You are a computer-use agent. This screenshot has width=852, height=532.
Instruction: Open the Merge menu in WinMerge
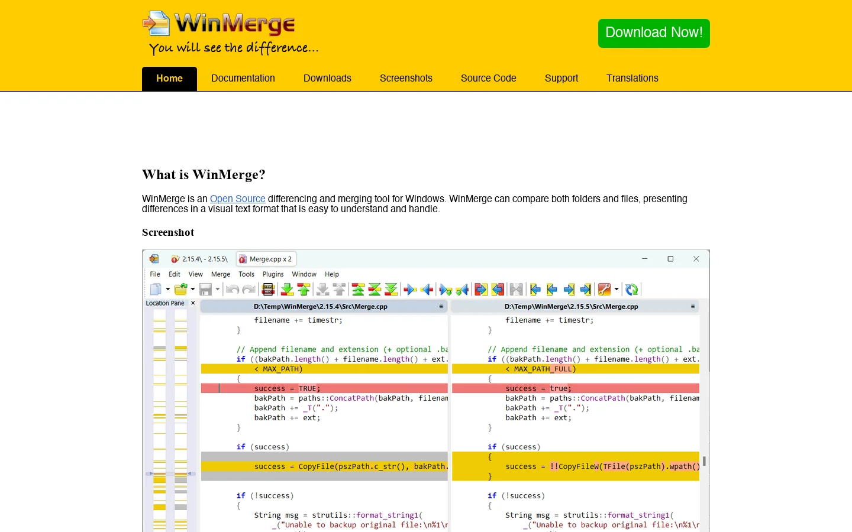221,274
